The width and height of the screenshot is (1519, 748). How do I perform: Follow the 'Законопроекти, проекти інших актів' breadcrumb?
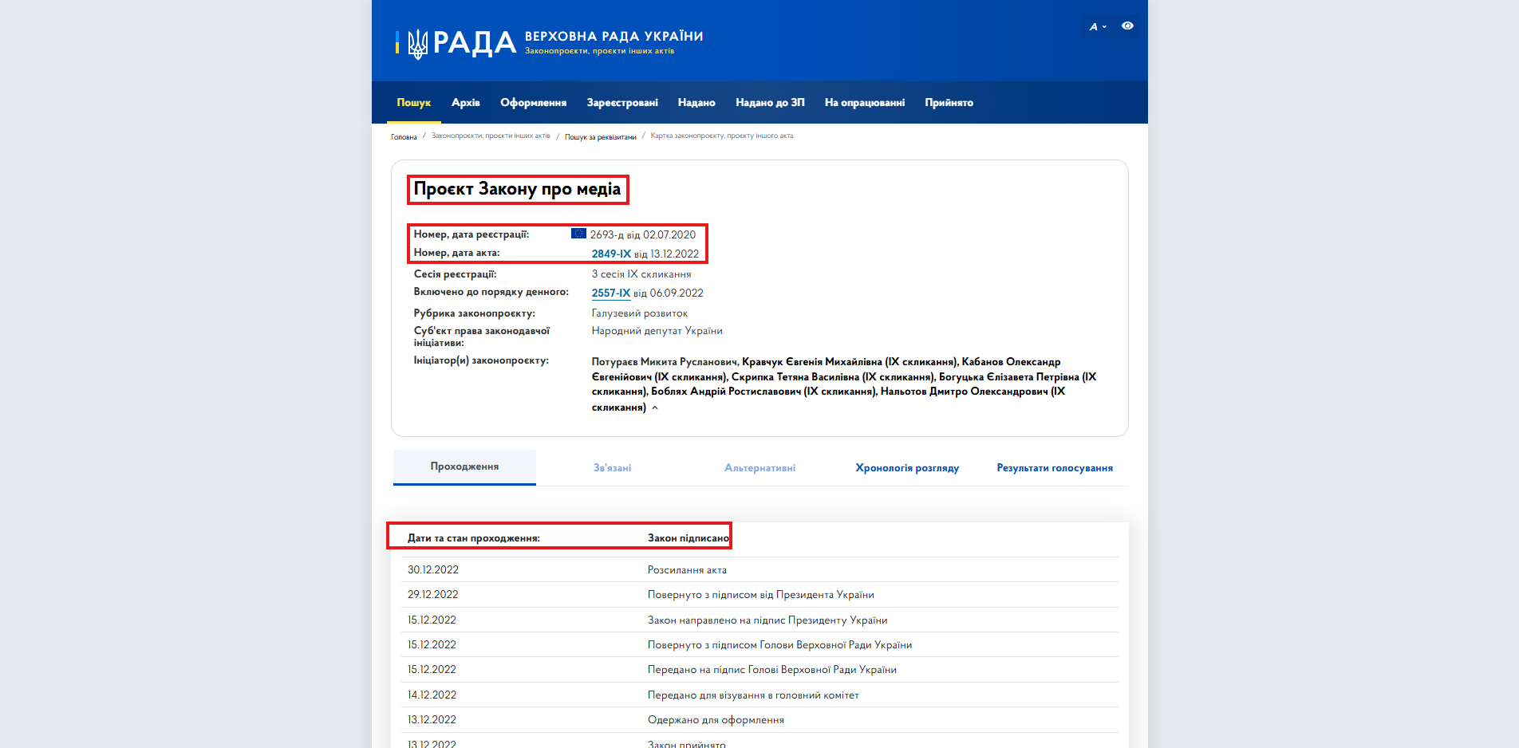click(491, 136)
